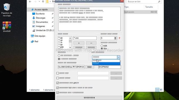Click the extension list's down arrow
The image size is (179, 100).
click(70, 47)
